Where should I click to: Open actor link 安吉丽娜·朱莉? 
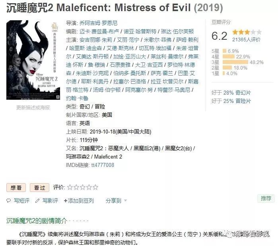click(x=96, y=40)
